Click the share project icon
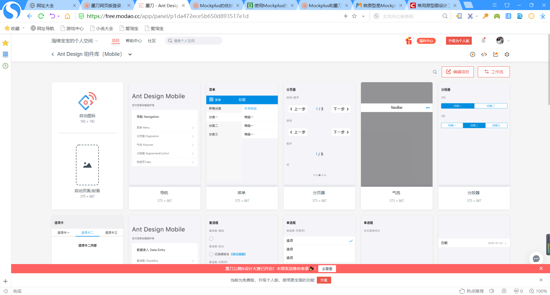 pos(496,54)
